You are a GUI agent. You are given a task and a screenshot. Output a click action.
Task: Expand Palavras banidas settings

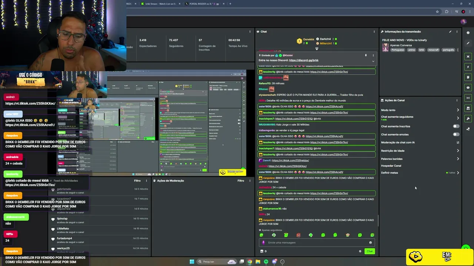[x=458, y=159]
